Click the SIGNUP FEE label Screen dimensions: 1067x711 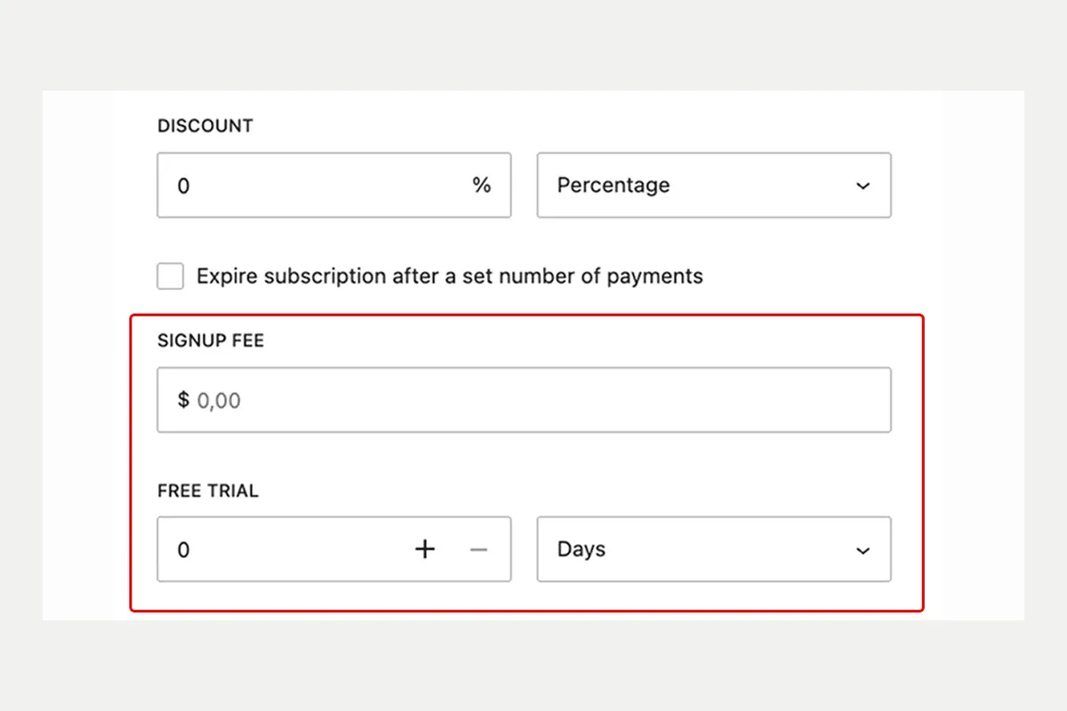pyautogui.click(x=211, y=340)
